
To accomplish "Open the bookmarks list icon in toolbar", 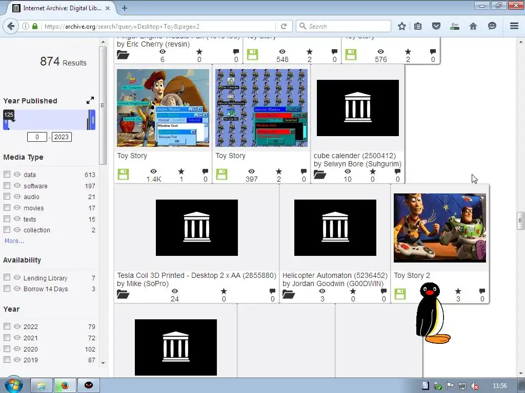I will pyautogui.click(x=418, y=26).
